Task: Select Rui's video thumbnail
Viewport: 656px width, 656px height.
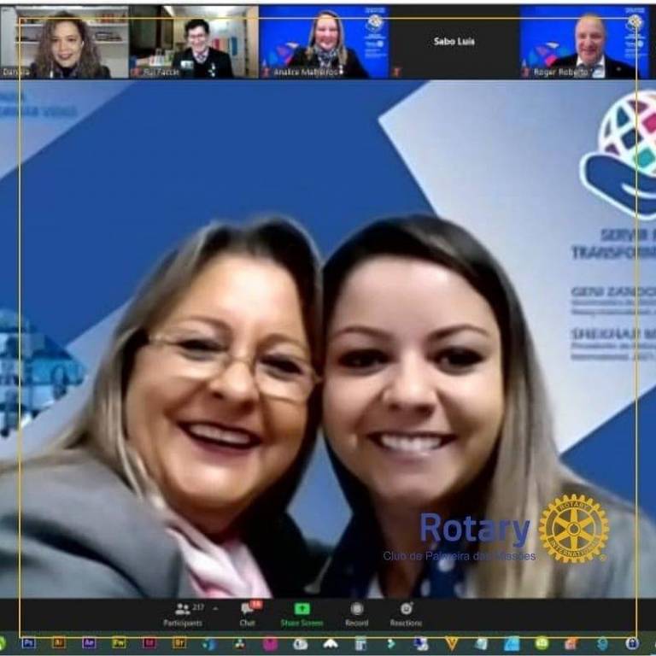Action: click(194, 42)
